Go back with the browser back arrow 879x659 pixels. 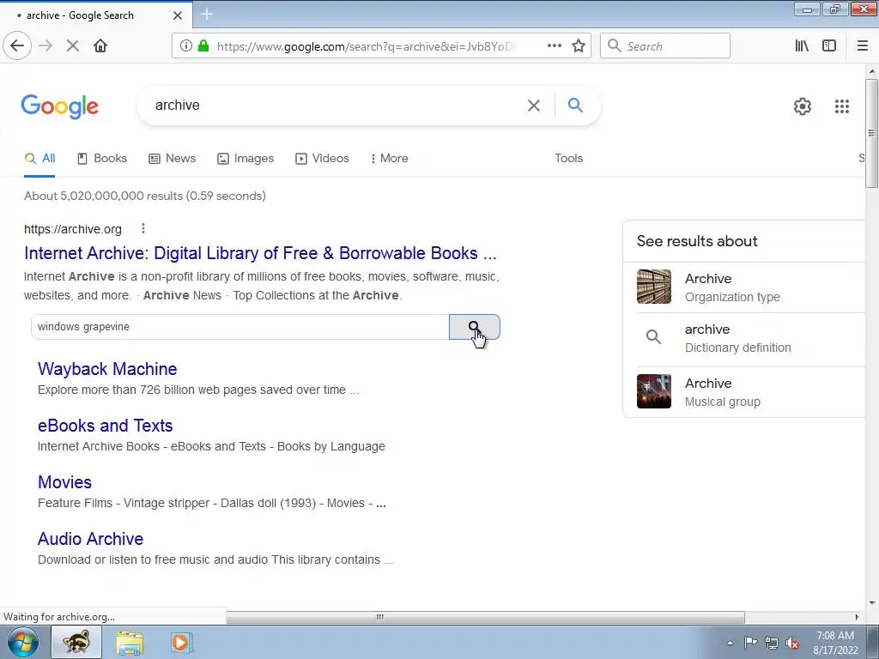17,46
